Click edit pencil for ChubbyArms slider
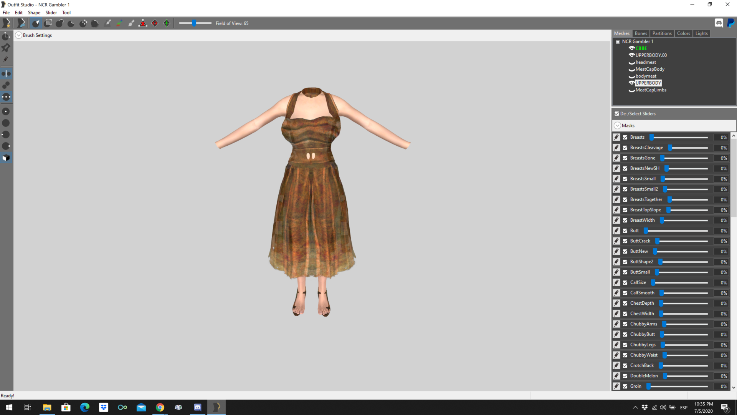The image size is (737, 415). 616,324
